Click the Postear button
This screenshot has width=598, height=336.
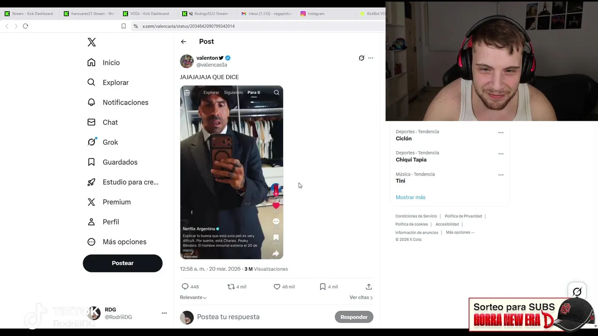click(x=122, y=263)
